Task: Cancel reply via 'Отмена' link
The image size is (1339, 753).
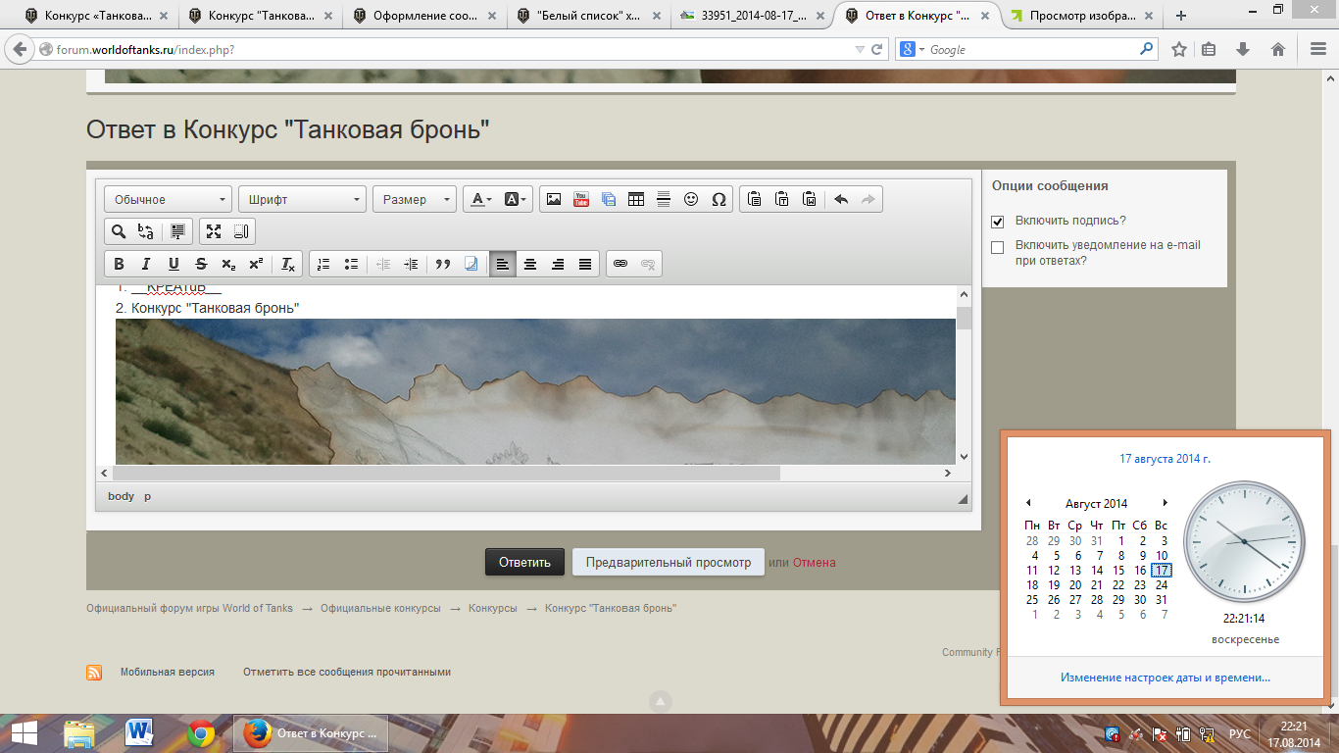Action: (815, 562)
